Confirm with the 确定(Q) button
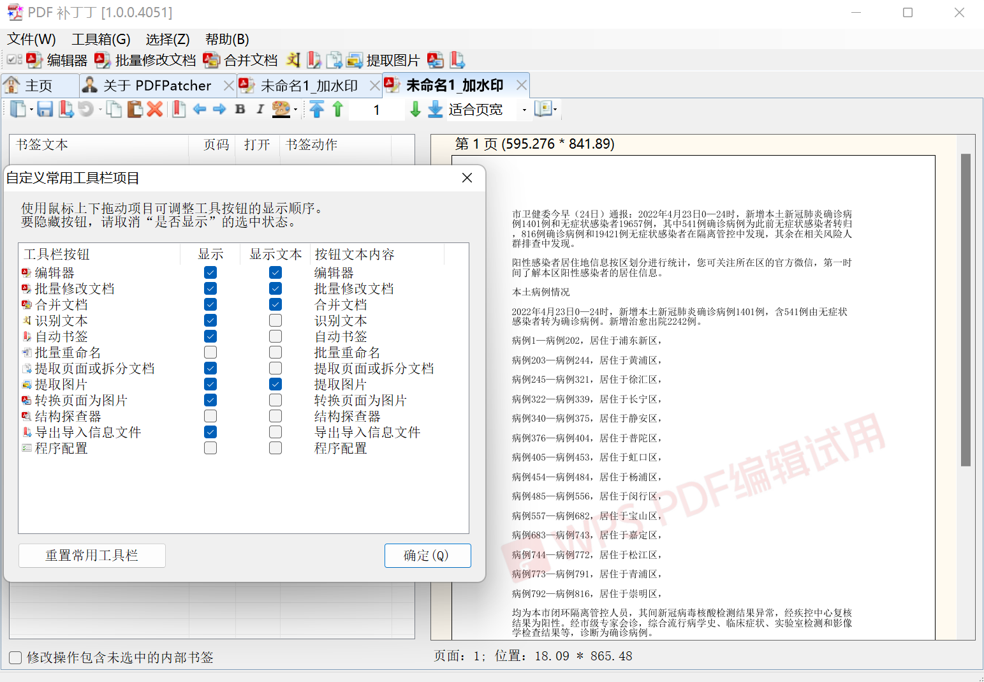The image size is (984, 682). (x=428, y=556)
